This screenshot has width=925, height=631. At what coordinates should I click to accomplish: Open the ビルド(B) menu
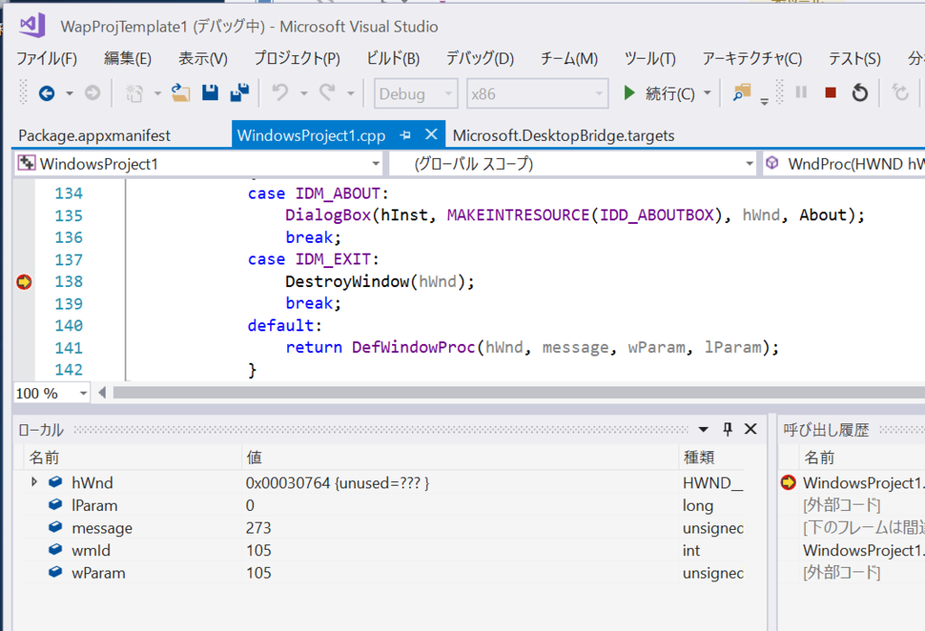(393, 59)
